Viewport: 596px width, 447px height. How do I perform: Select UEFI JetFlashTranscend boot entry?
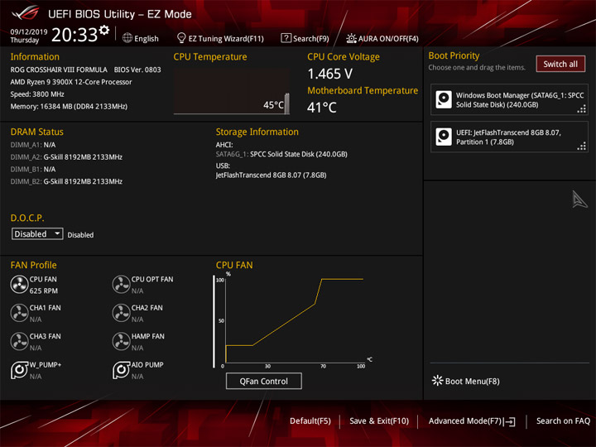pyautogui.click(x=509, y=137)
